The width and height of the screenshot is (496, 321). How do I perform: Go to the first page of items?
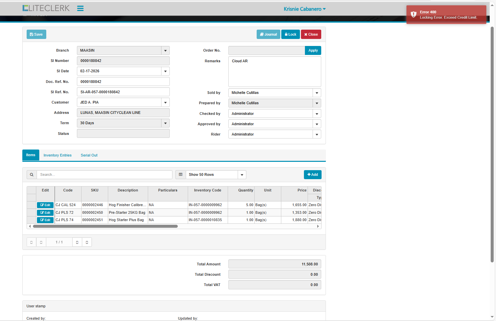click(31, 242)
